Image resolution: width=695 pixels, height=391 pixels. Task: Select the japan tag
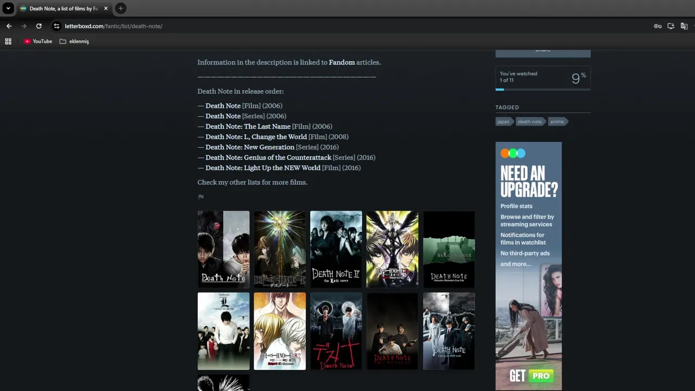pyautogui.click(x=503, y=122)
